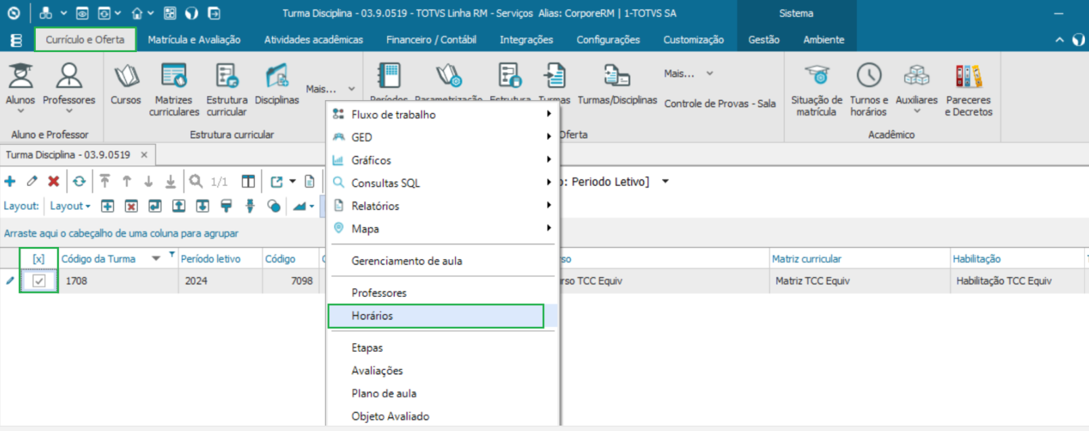Screen dimensions: 1089x431
Task: Add a new record with plus icon
Action: [10, 181]
